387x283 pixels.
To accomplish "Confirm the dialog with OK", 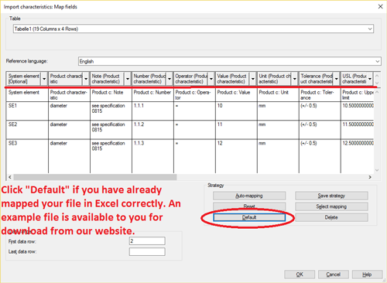I will coord(300,274).
